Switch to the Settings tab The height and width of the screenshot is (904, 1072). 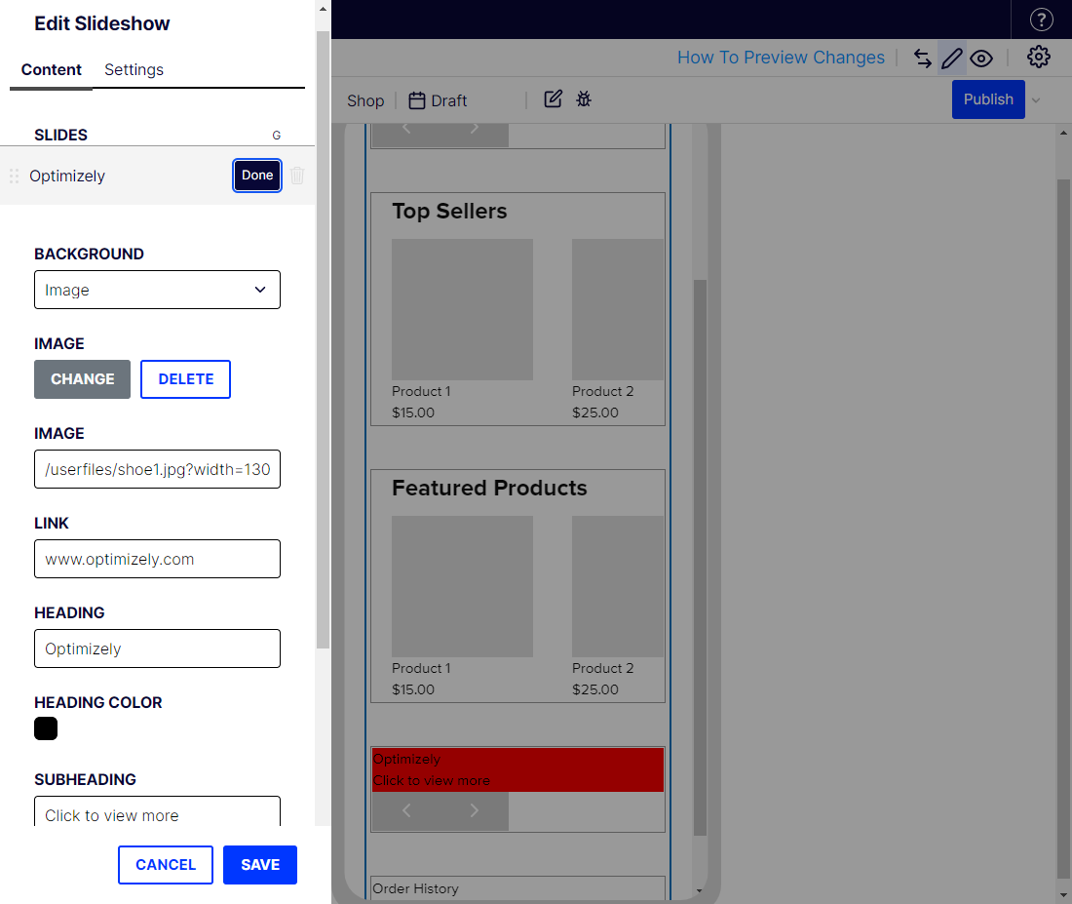tap(134, 70)
